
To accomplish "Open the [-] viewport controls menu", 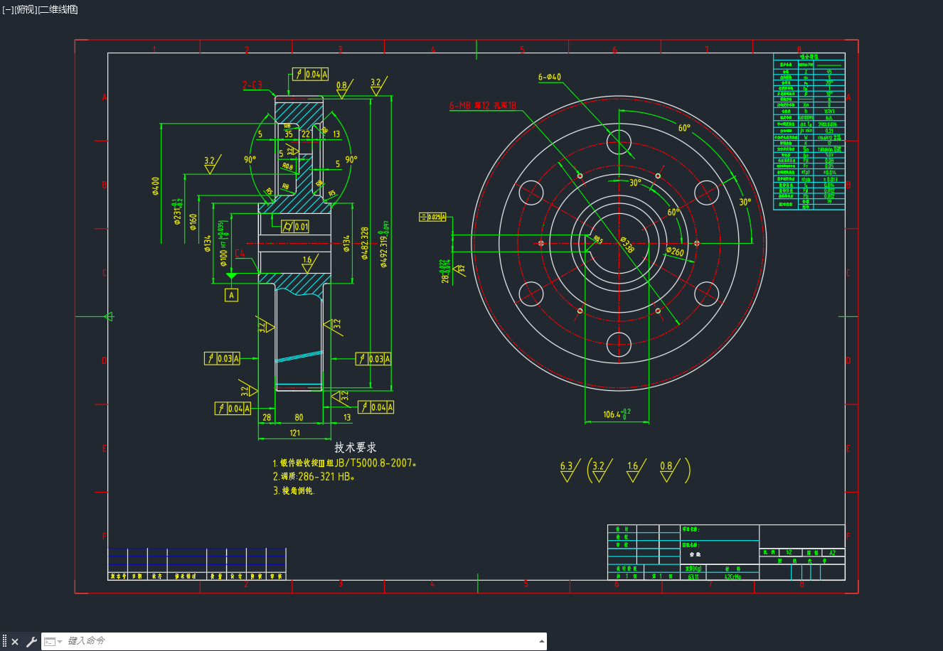I will point(8,9).
